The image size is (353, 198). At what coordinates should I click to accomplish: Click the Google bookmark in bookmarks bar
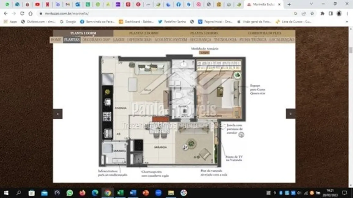[68, 22]
